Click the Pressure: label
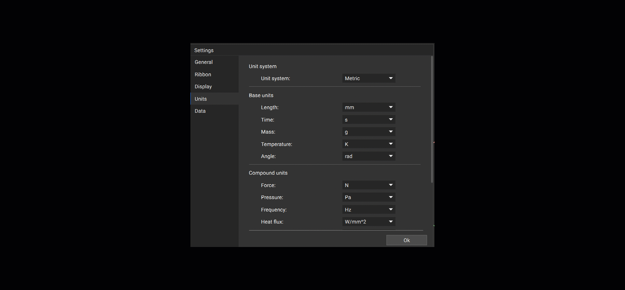625x290 pixels. click(x=272, y=197)
